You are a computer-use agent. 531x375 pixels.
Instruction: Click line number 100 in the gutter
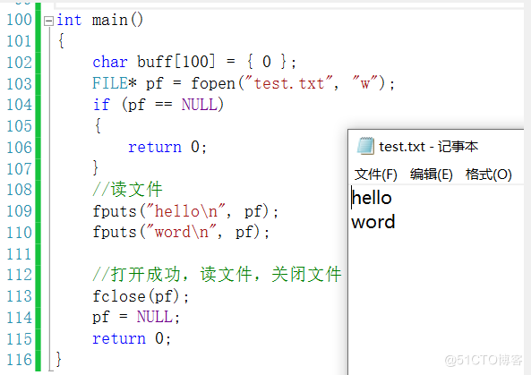[x=20, y=20]
